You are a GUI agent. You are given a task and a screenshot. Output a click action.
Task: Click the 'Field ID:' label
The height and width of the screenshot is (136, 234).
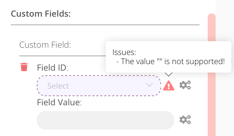pos(53,68)
